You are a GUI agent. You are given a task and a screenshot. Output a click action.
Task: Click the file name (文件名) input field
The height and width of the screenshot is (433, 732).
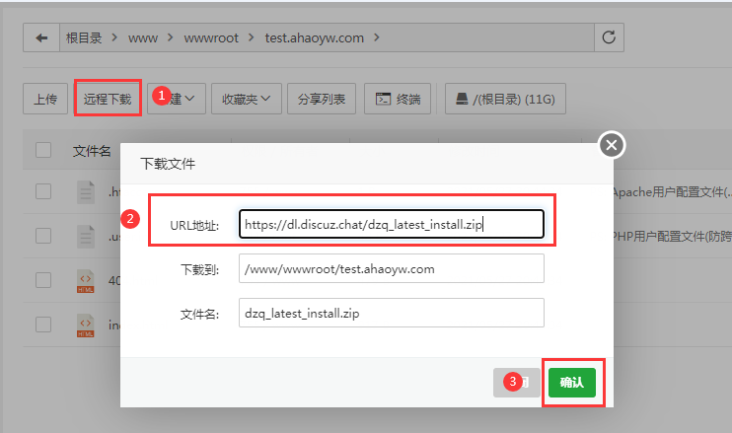[391, 313]
